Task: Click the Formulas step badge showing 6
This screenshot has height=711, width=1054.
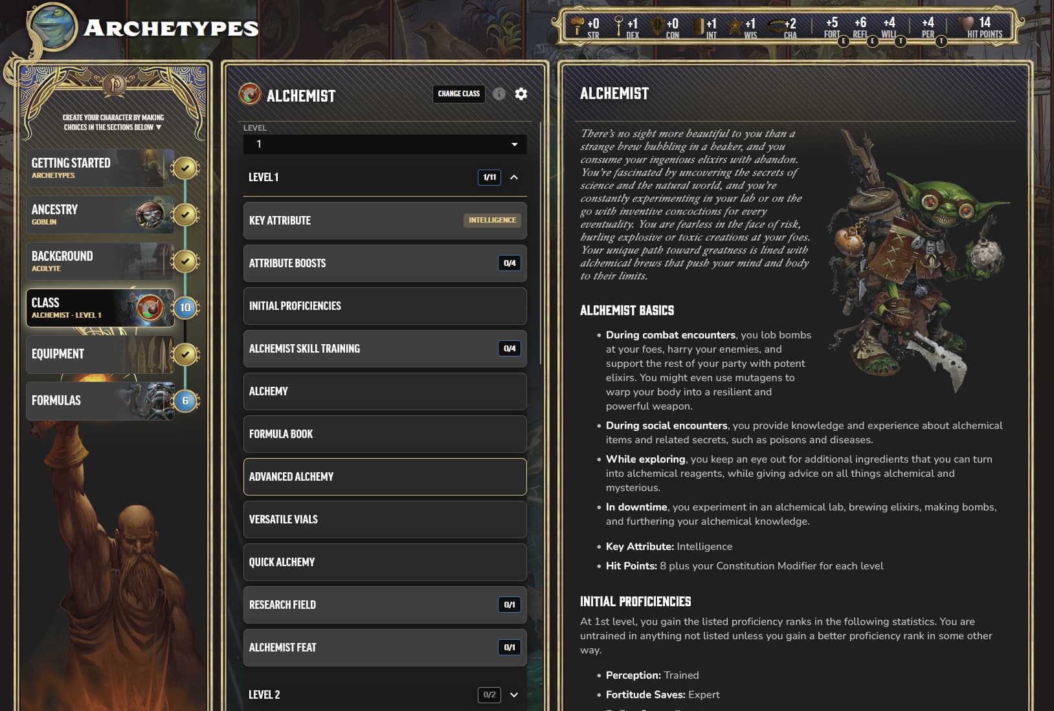Action: [x=185, y=401]
